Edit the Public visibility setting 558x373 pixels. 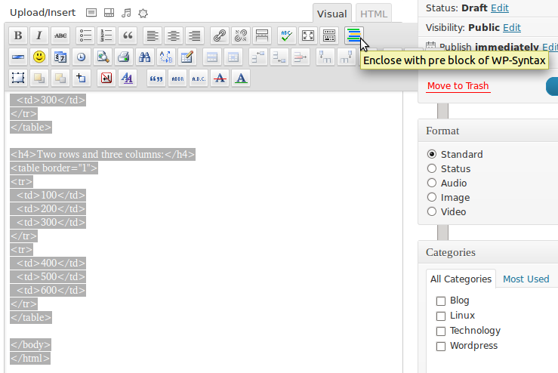512,27
